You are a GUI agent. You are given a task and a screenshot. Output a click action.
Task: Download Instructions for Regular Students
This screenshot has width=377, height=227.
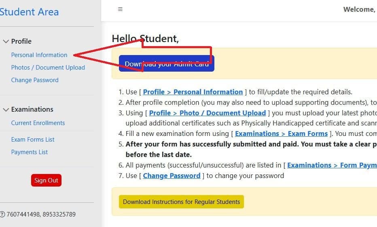coord(181,202)
